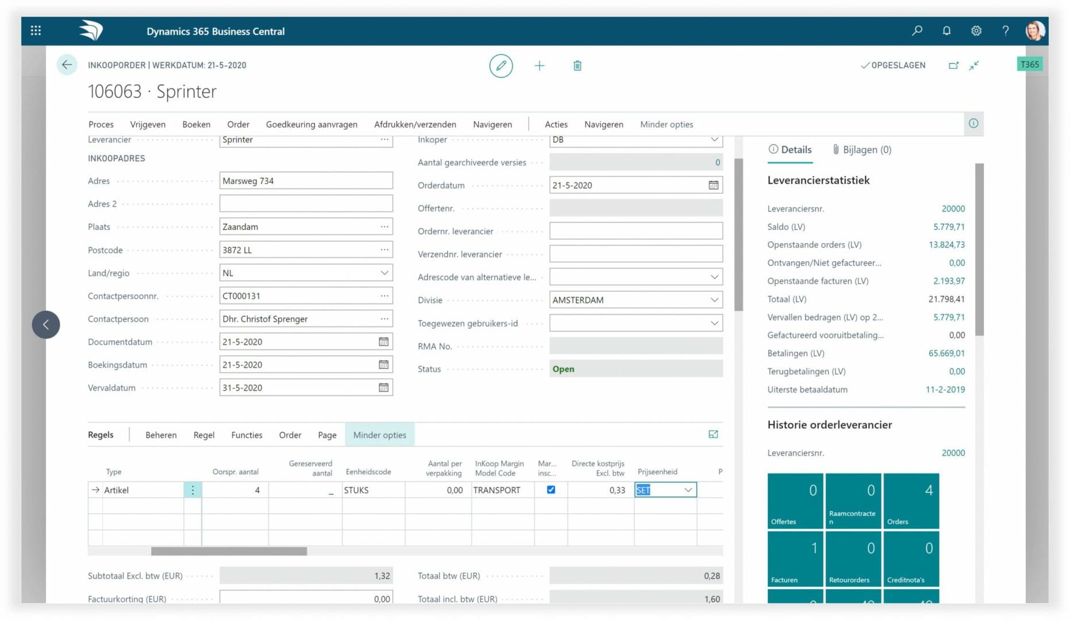Delete order using trash icon

[578, 65]
